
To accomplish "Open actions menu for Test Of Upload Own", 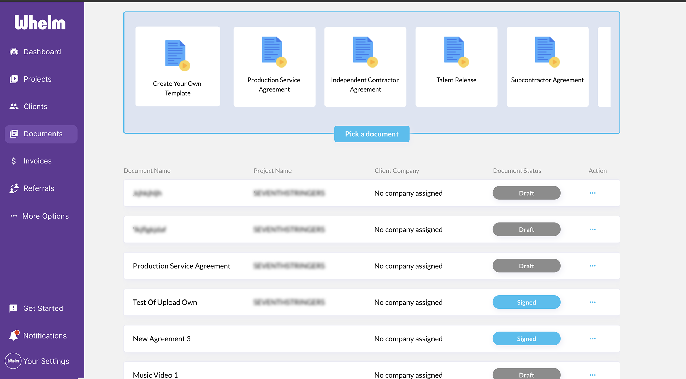I will 592,302.
